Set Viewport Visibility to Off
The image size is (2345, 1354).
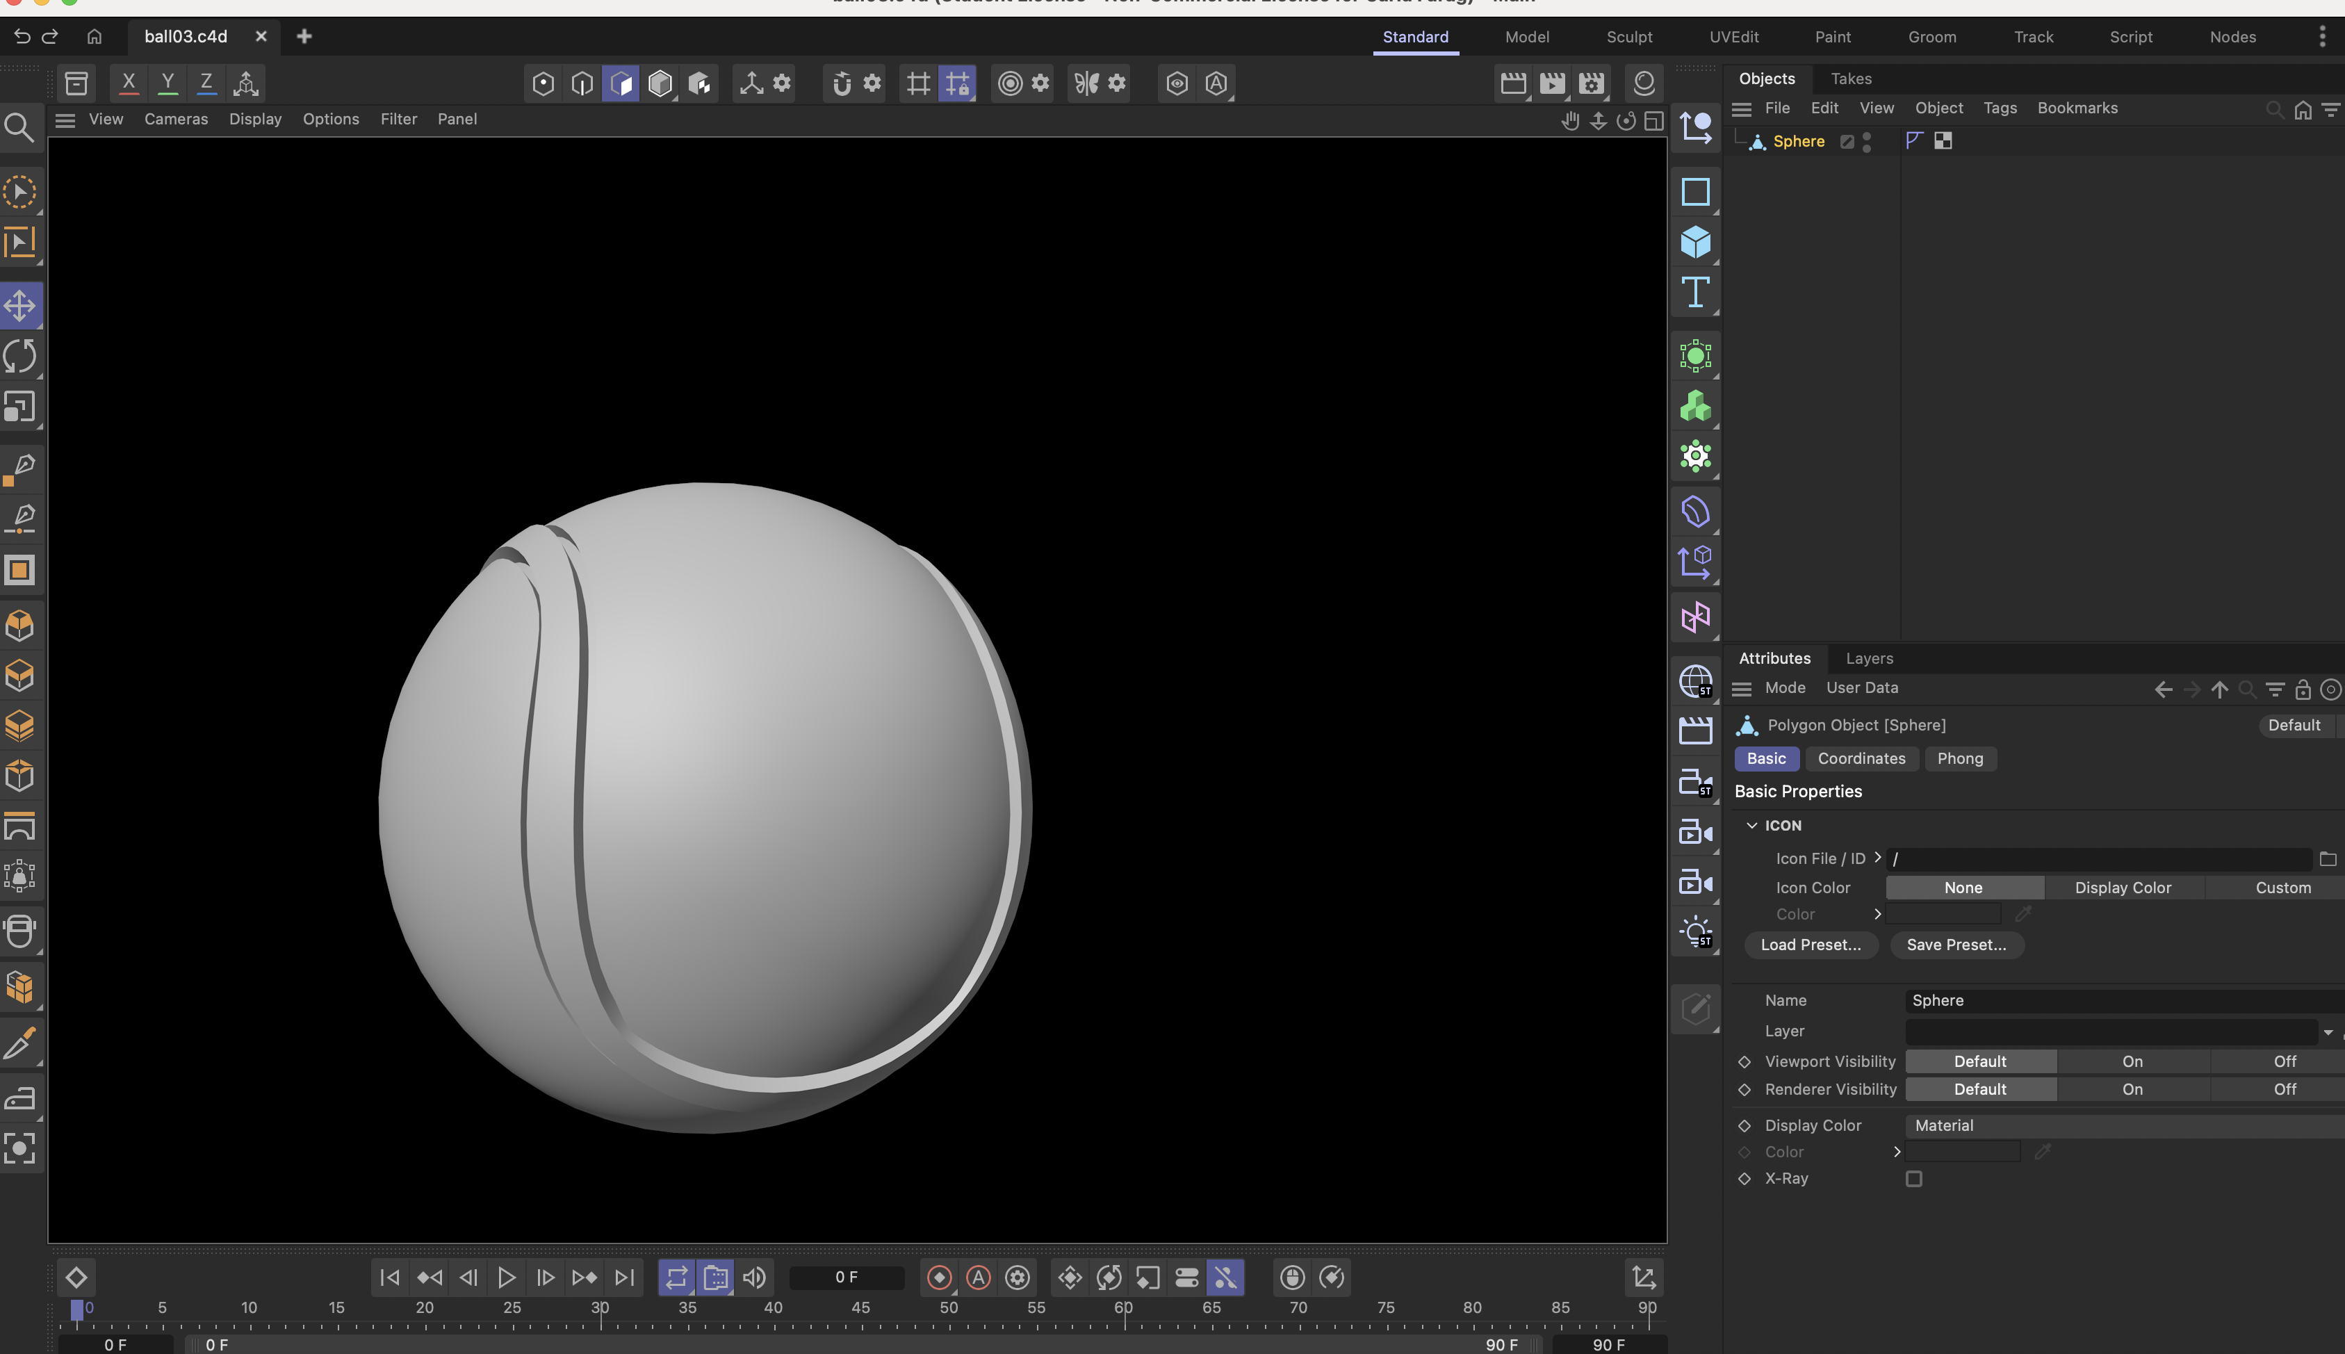[2284, 1062]
